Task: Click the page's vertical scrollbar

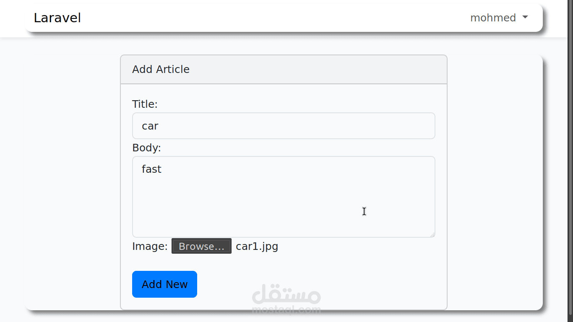Action: [x=569, y=168]
